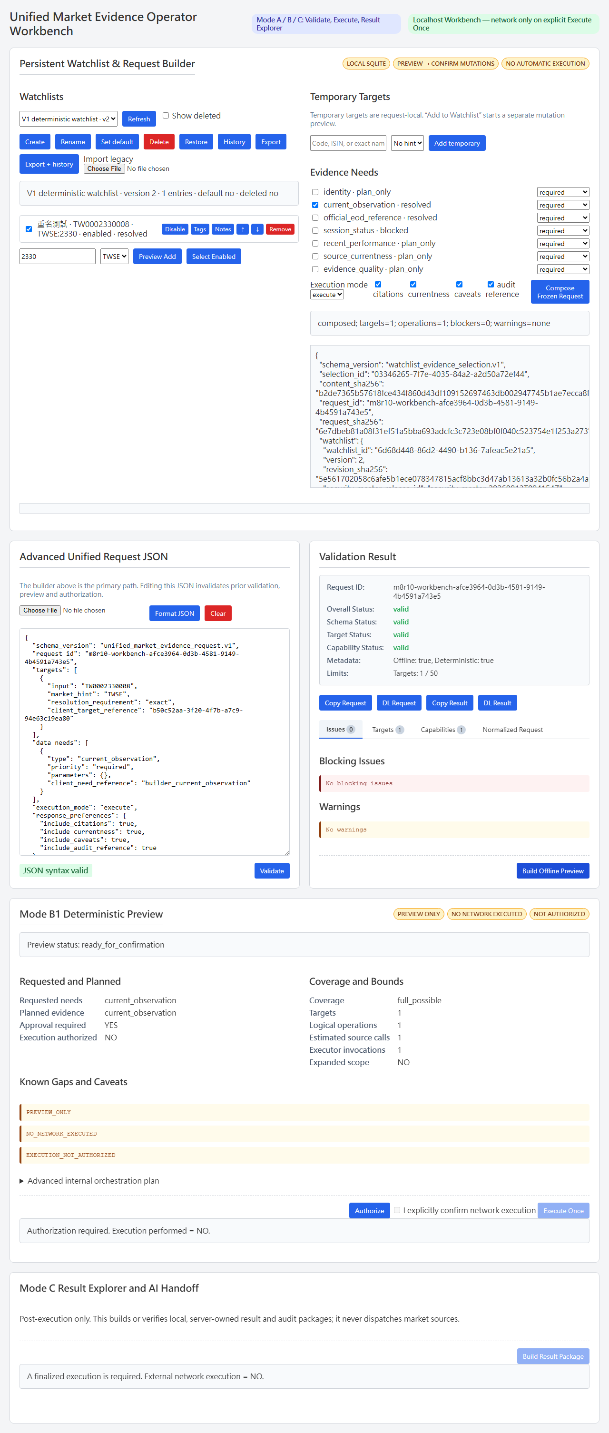Open priority dropdown for session_status
Screen dimensions: 609x1433
click(x=563, y=231)
